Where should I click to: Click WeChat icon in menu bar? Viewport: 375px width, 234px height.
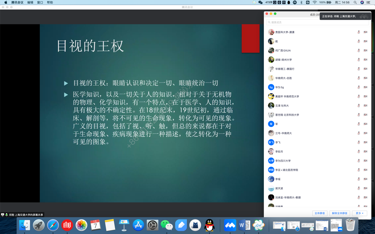[261, 2]
